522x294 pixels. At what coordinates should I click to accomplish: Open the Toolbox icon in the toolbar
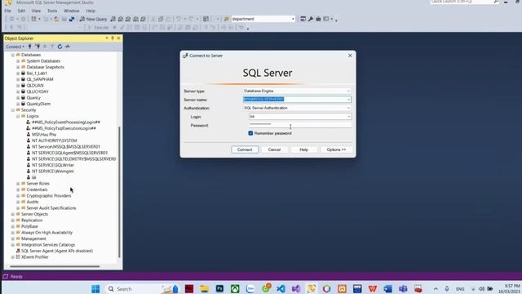318,19
